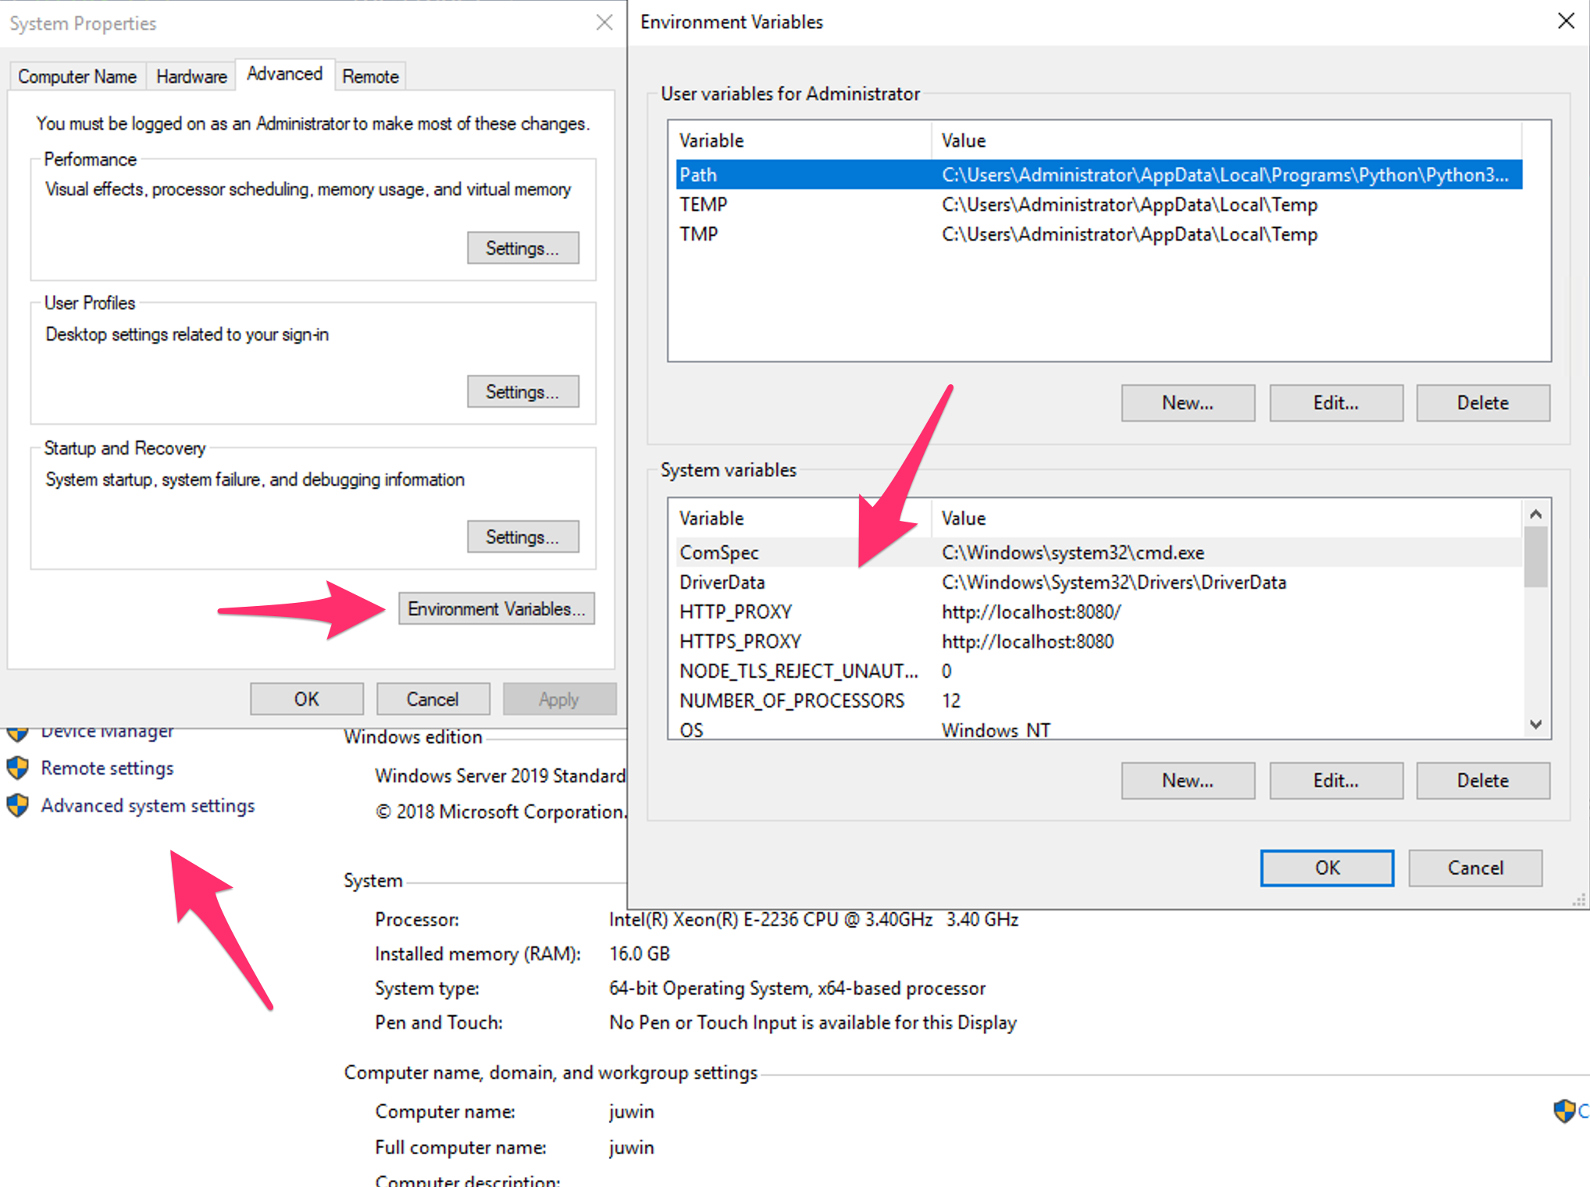Click shield icon next to Device Manager
Screen dimensions: 1590x1187
pos(17,734)
